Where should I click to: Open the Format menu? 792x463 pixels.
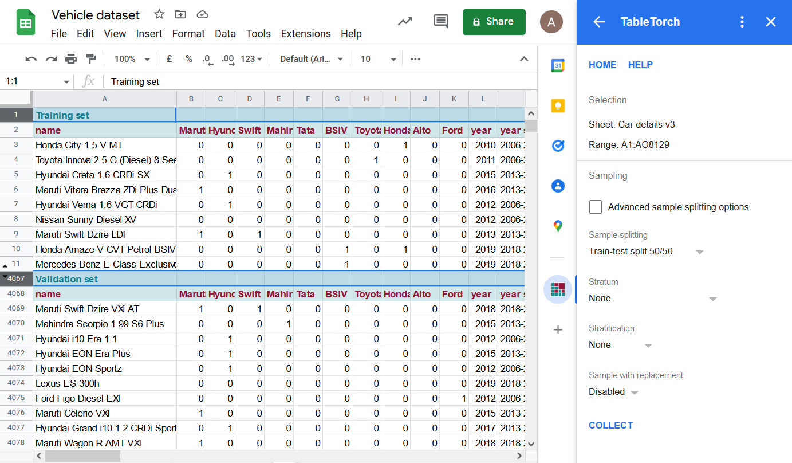point(188,34)
